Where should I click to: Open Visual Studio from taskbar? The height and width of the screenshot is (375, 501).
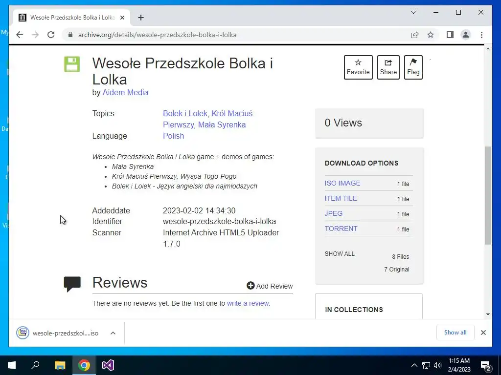(108, 365)
